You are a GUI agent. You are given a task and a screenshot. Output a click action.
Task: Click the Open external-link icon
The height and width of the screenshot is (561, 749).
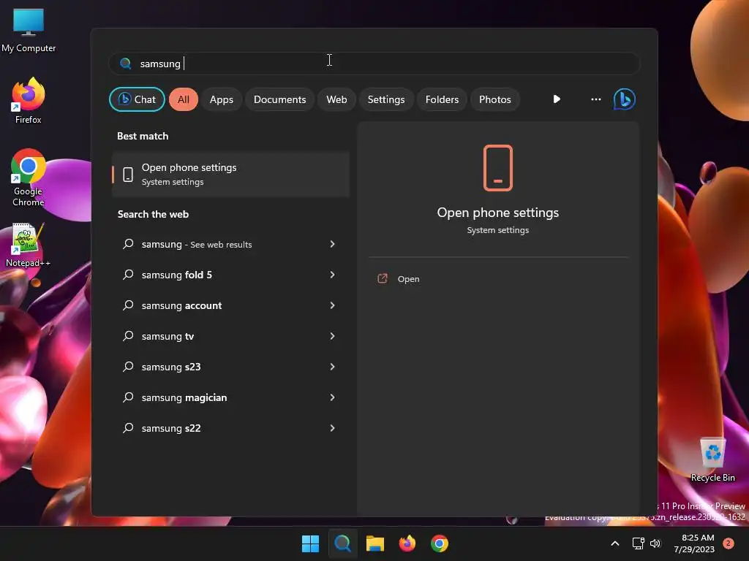[382, 278]
